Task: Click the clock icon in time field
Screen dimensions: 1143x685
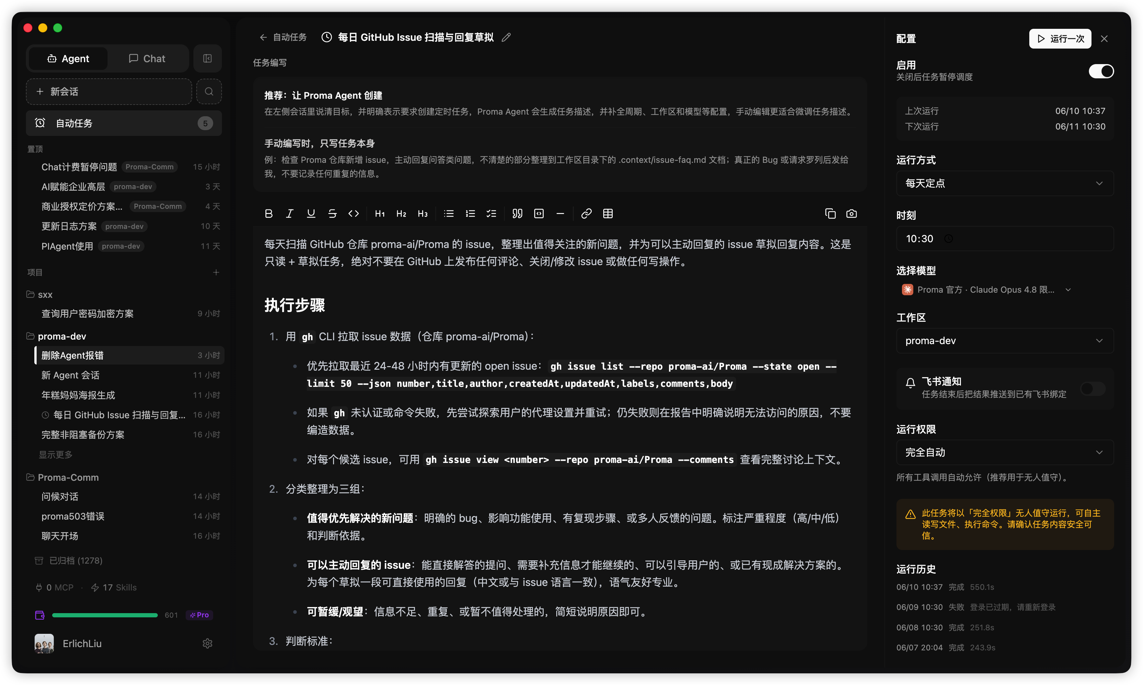Action: pyautogui.click(x=949, y=239)
